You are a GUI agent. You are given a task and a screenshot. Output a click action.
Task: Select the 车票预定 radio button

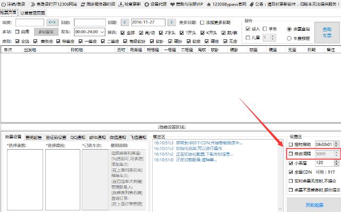[x=289, y=38]
